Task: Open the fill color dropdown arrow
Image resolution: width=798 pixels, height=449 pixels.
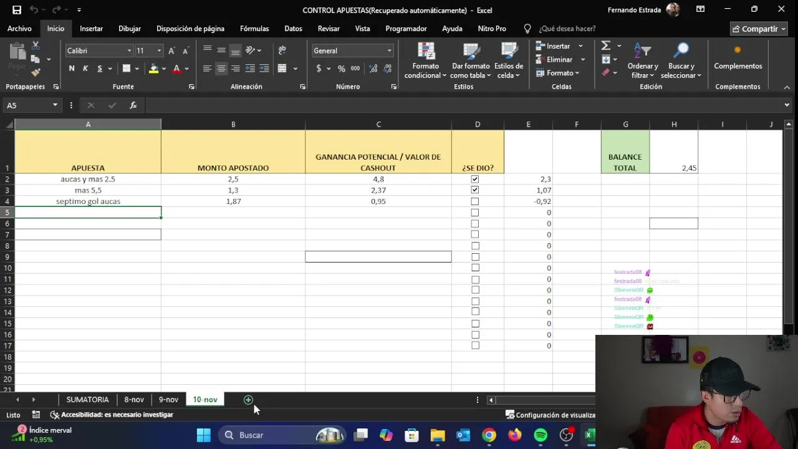Action: click(x=164, y=69)
